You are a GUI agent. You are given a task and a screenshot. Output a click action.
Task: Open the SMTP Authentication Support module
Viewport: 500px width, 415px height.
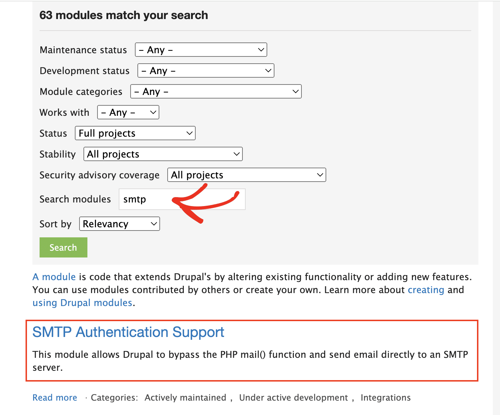coord(128,332)
